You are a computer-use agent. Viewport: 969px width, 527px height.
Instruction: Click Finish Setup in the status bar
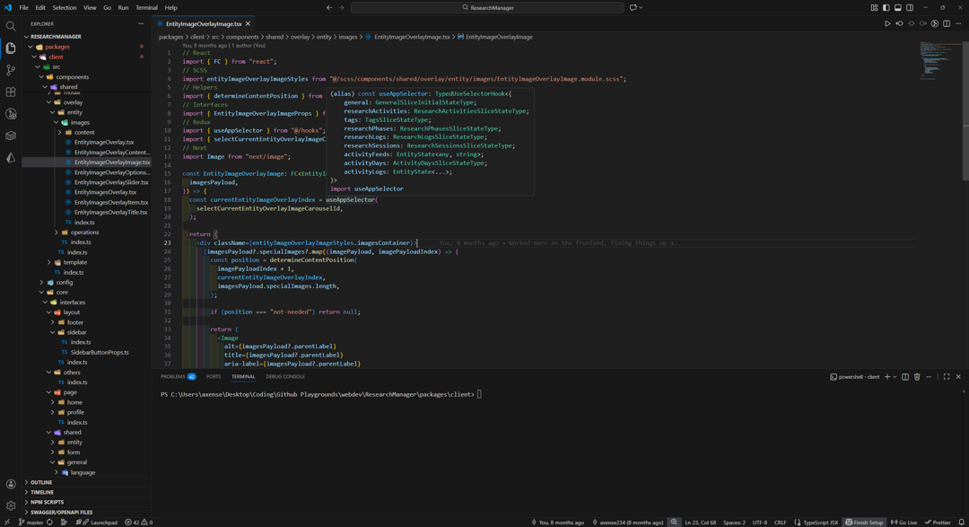tap(865, 522)
